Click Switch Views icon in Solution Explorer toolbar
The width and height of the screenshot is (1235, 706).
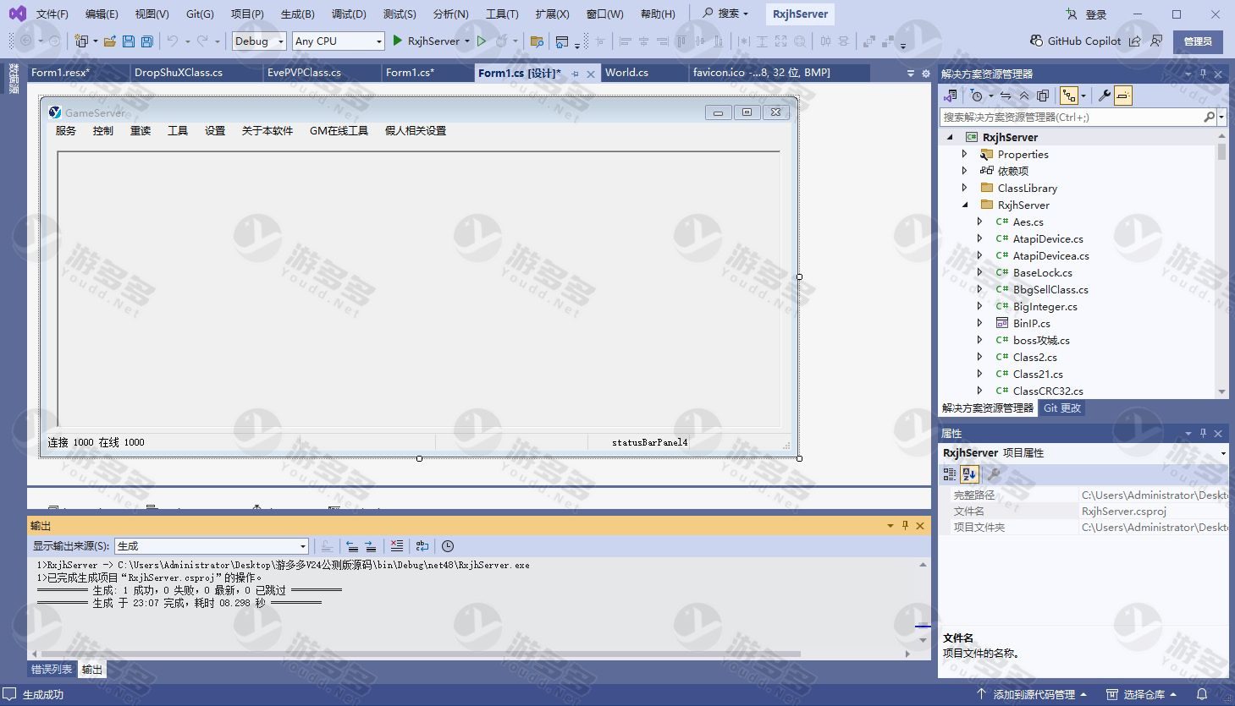point(951,96)
